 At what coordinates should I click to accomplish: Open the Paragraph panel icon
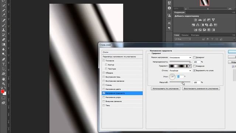(169, 28)
